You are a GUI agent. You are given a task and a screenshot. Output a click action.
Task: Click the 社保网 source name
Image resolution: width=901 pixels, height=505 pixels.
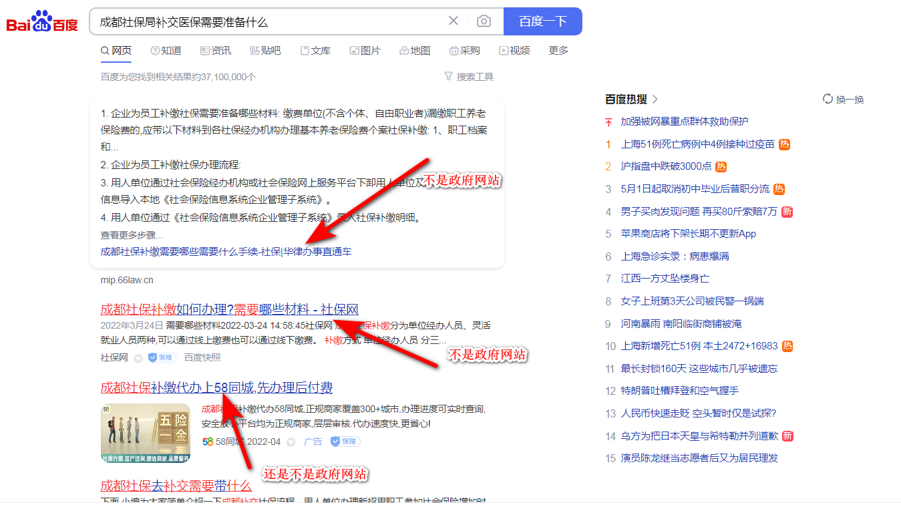(x=114, y=357)
